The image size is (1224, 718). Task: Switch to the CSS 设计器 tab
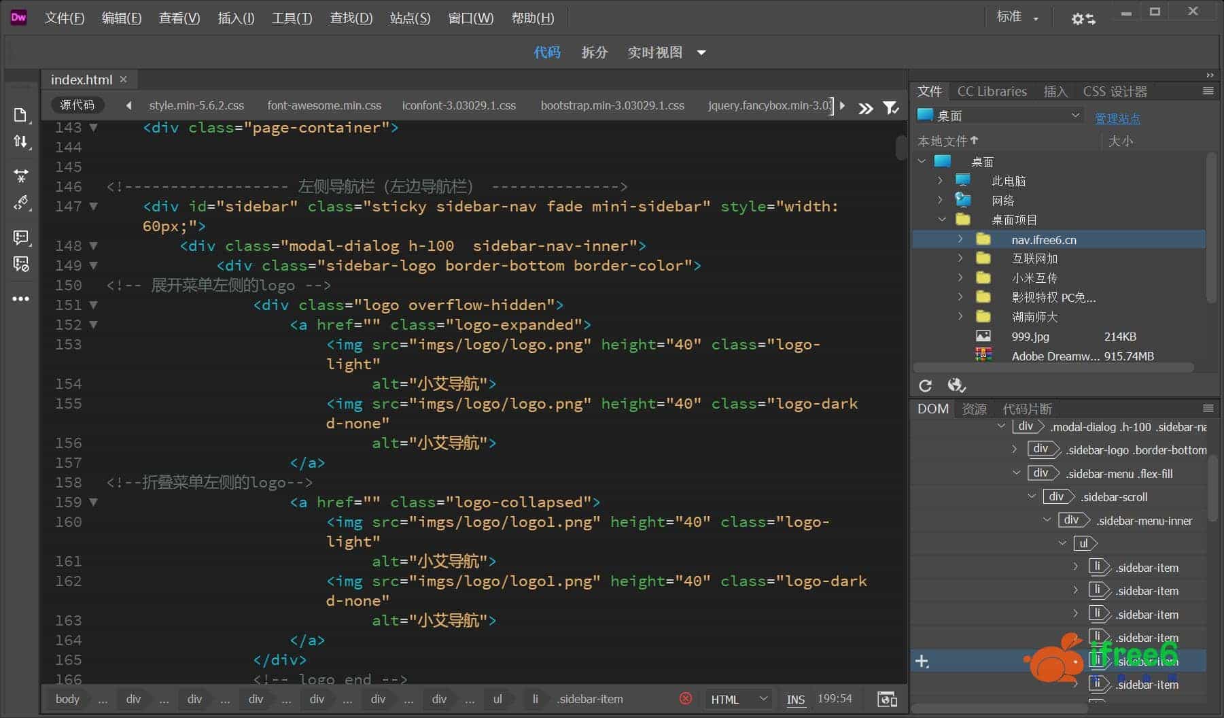[1115, 91]
